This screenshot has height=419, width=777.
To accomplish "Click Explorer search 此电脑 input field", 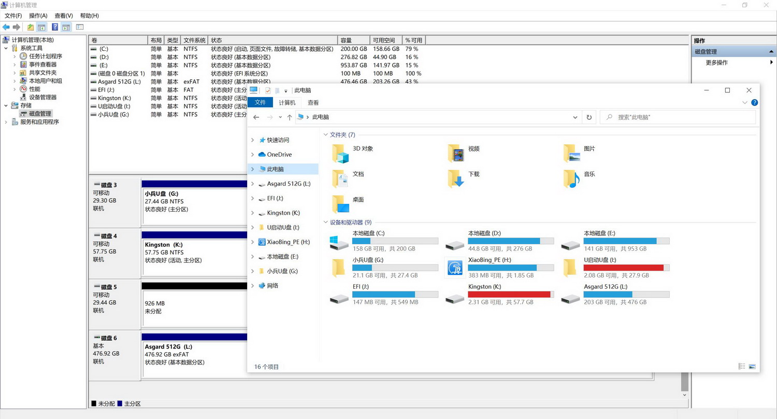I will (678, 117).
